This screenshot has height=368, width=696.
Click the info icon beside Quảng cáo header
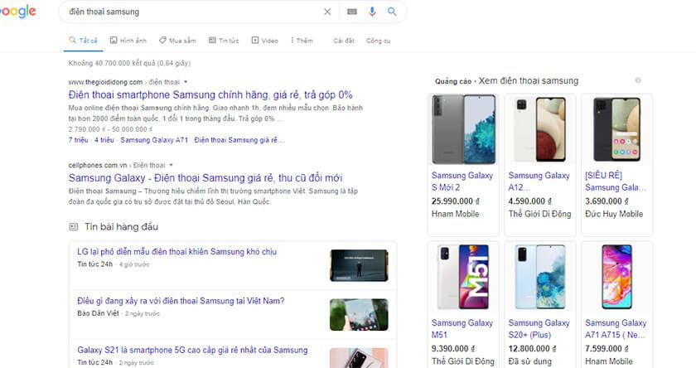638,80
